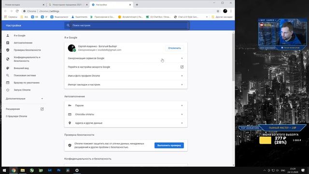Click the Сервисы apps grid bookmark
This screenshot has width=309, height=174.
pyautogui.click(x=11, y=17)
